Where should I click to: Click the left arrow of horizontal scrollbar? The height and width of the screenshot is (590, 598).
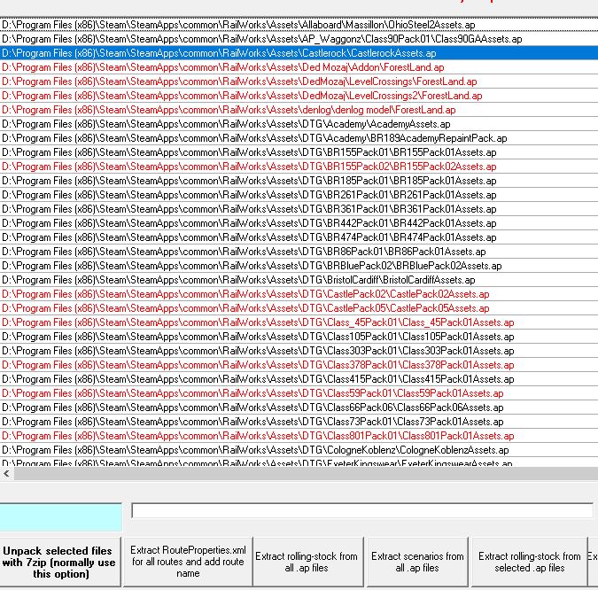(x=6, y=474)
